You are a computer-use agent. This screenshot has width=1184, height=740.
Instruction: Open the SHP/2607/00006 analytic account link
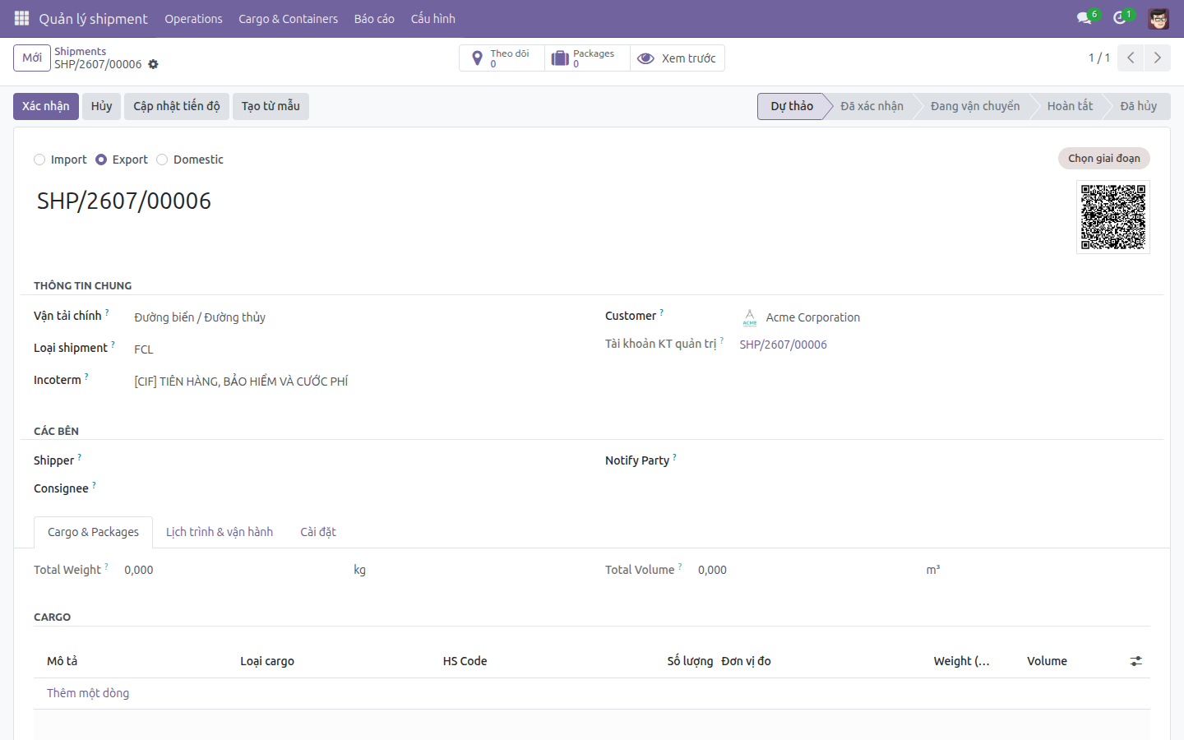[x=783, y=345]
